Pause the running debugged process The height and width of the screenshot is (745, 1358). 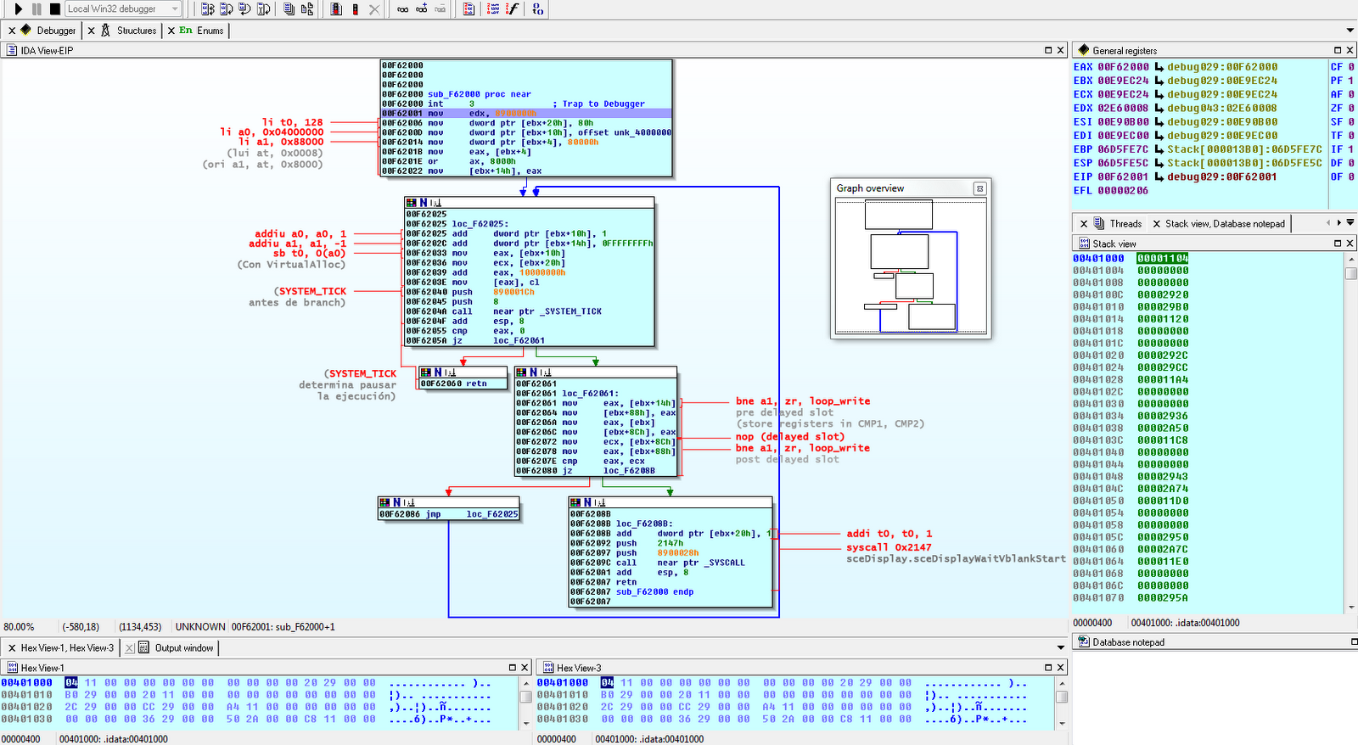[x=36, y=9]
